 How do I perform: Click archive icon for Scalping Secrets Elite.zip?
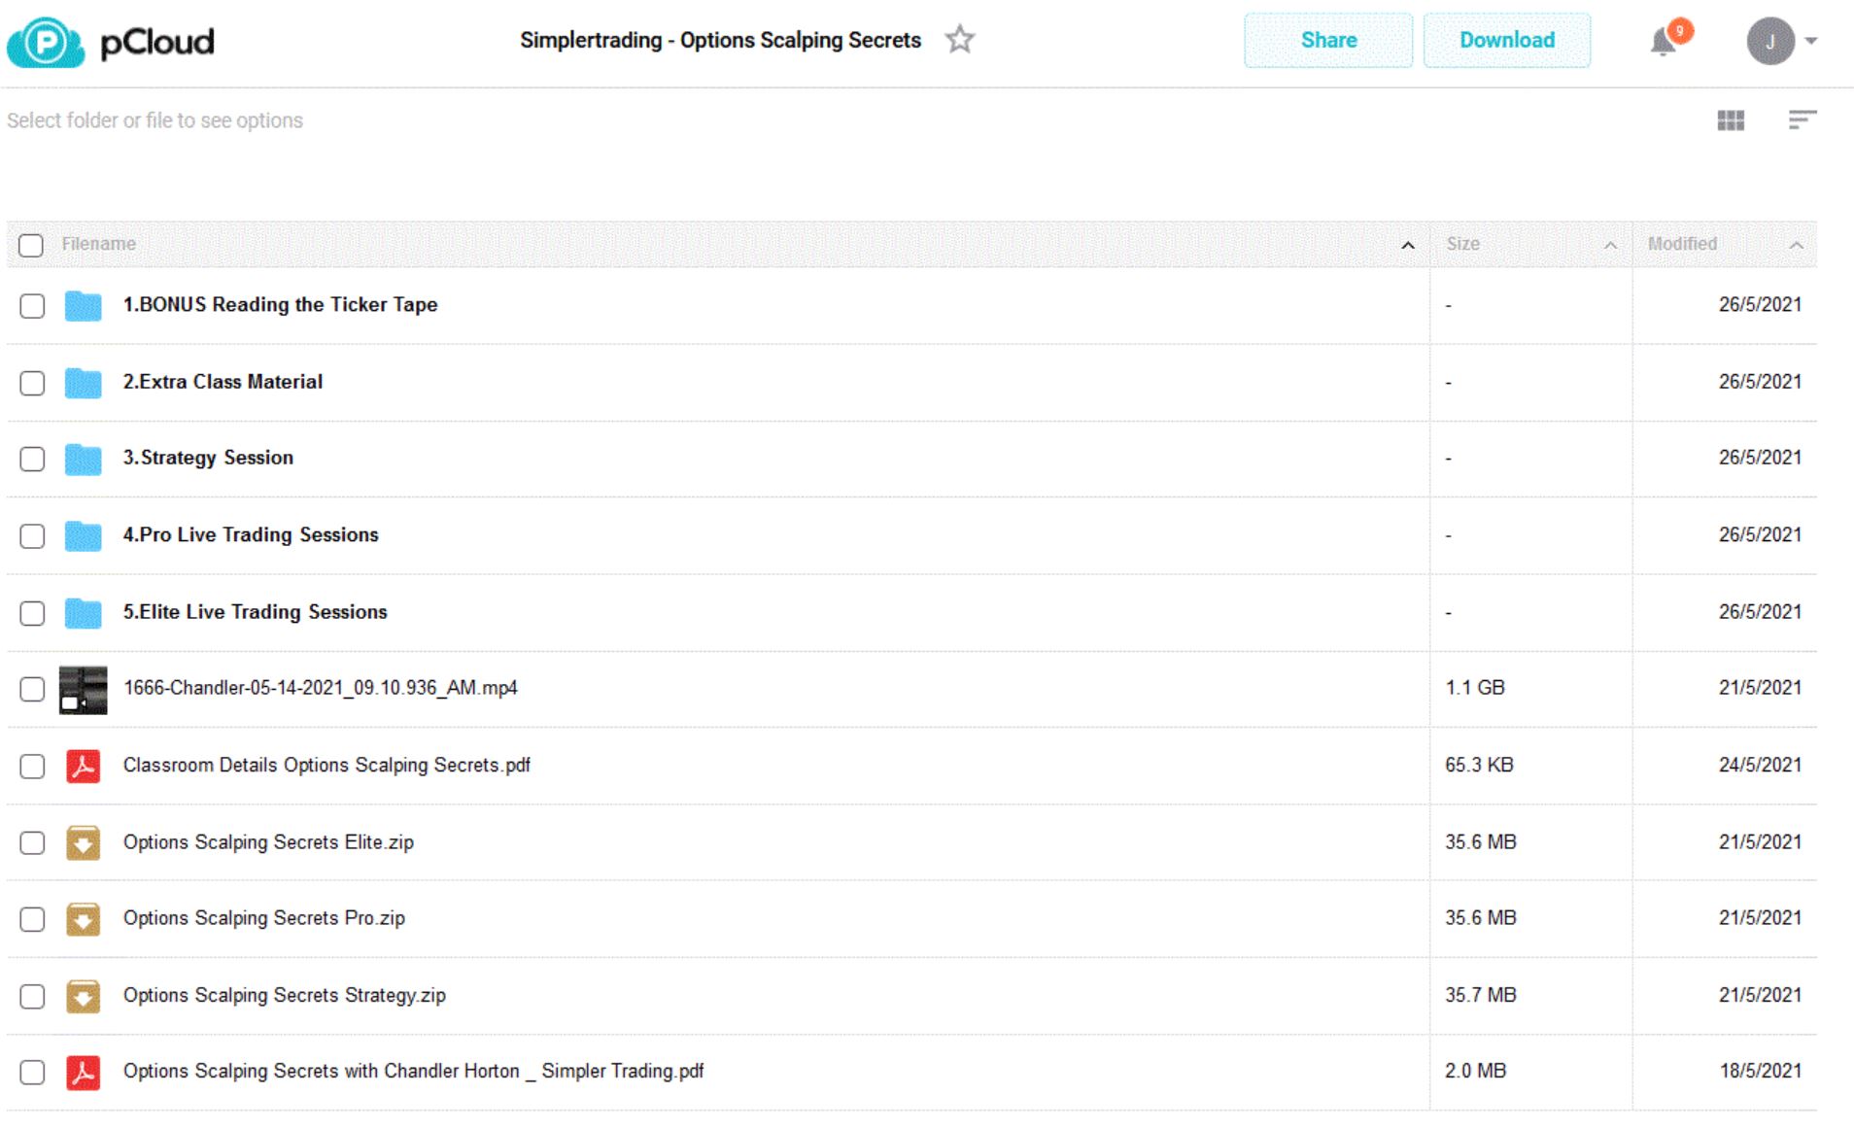click(x=84, y=842)
